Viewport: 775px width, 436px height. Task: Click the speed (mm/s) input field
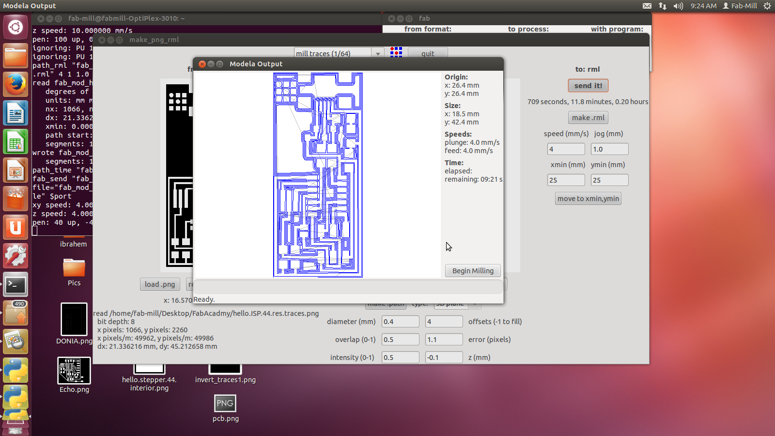566,149
